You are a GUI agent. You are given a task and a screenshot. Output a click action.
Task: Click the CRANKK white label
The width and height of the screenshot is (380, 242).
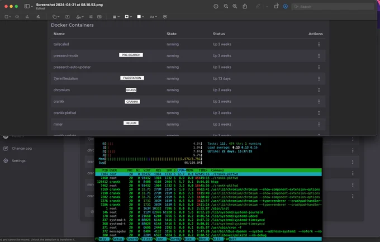click(x=132, y=102)
